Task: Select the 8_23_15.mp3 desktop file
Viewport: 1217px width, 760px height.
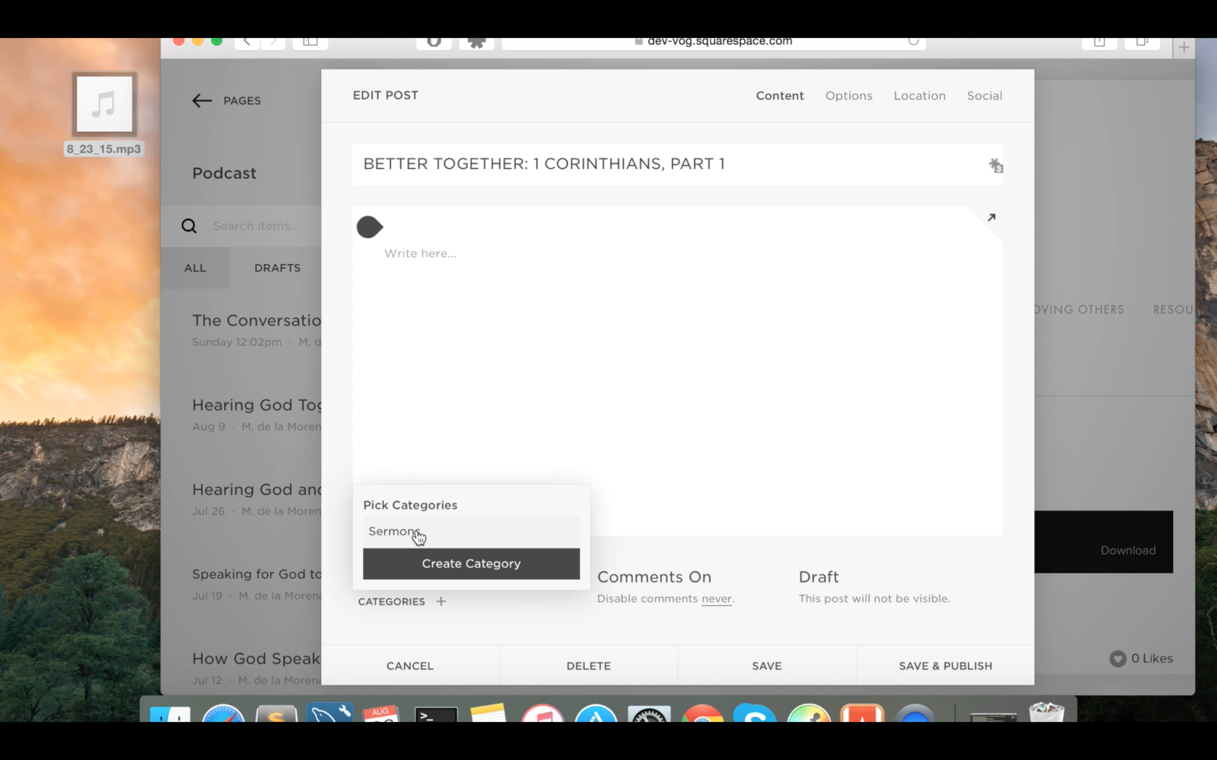Action: point(104,114)
